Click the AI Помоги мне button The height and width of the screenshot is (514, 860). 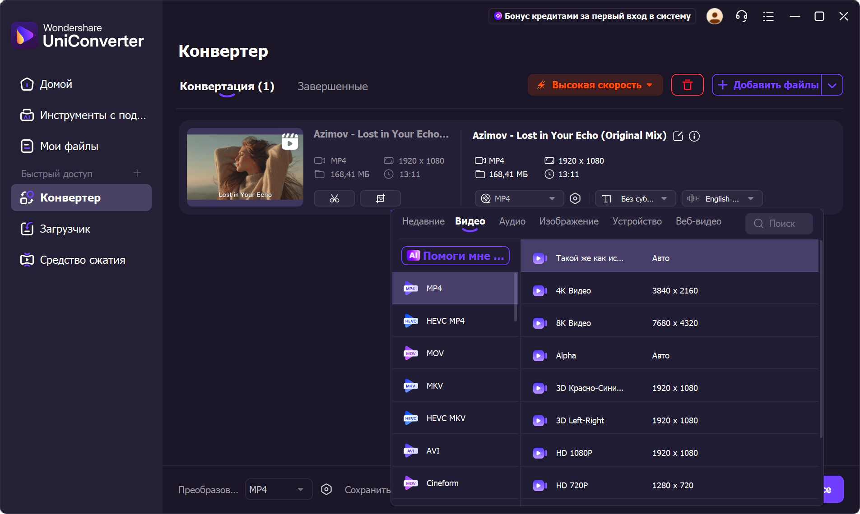(456, 256)
